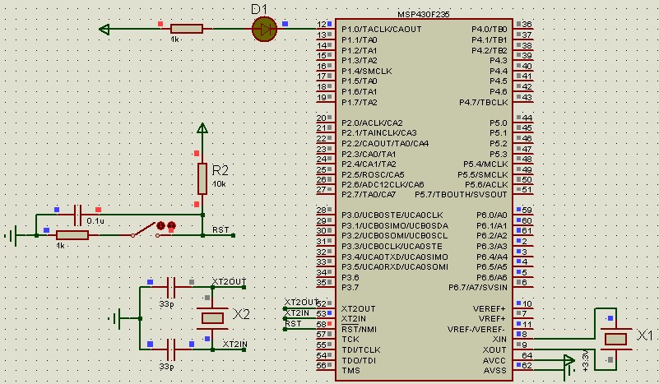Select the lower 33p capacitor near XT2IN

pos(171,349)
